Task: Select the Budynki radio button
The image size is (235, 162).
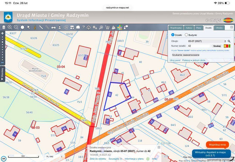Action: [186, 35]
